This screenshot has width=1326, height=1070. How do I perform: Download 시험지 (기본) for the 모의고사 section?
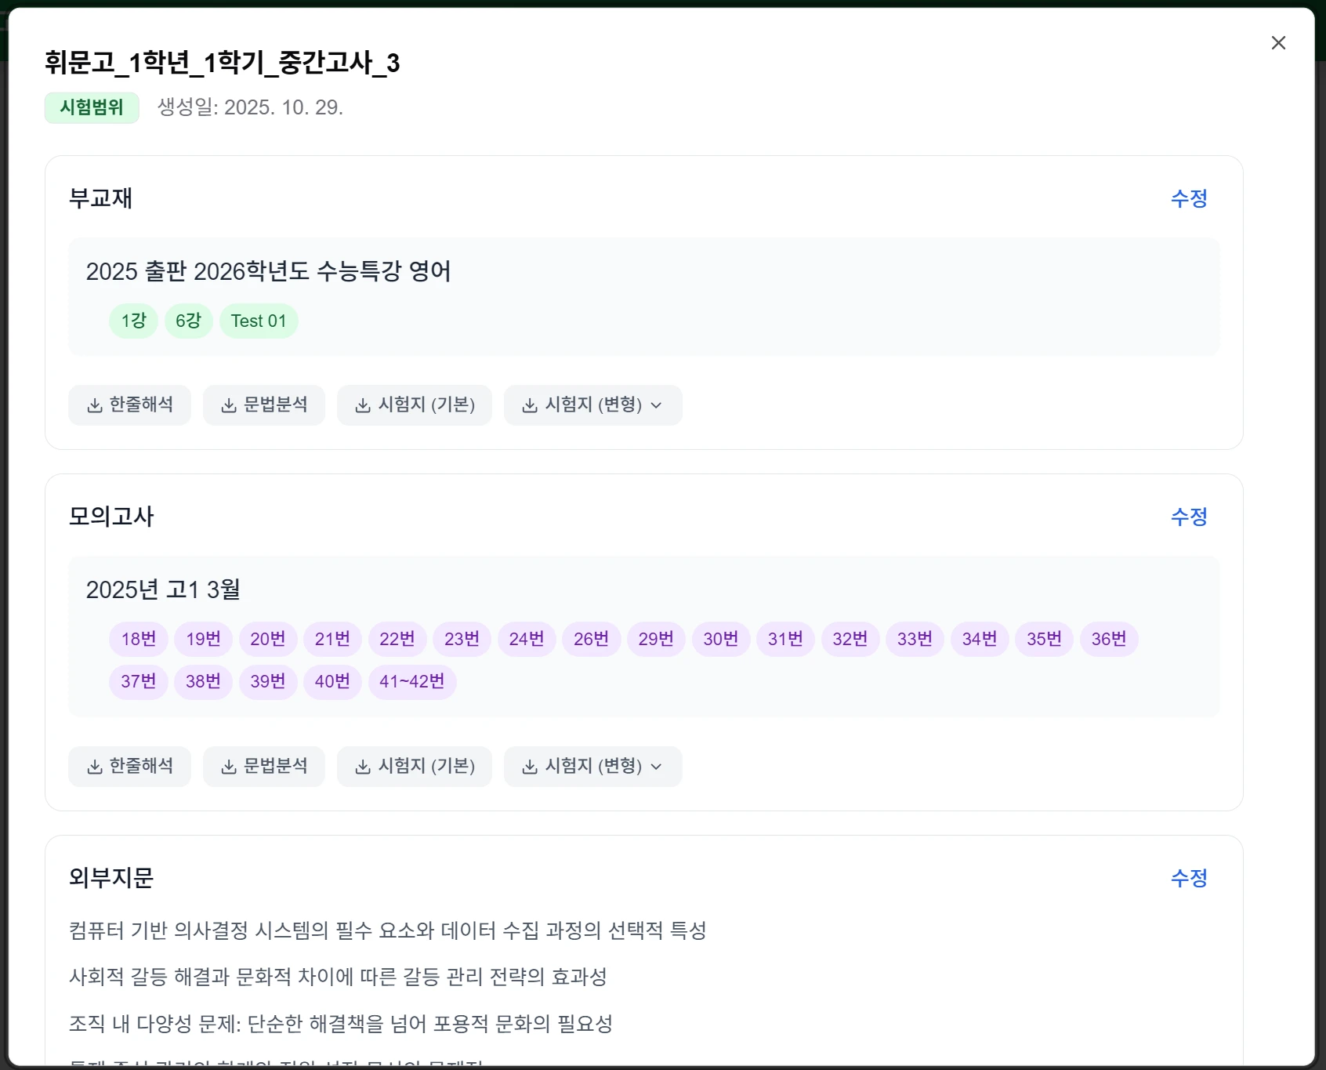(x=415, y=766)
